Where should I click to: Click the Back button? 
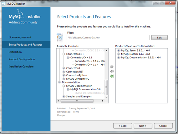coord(123,126)
